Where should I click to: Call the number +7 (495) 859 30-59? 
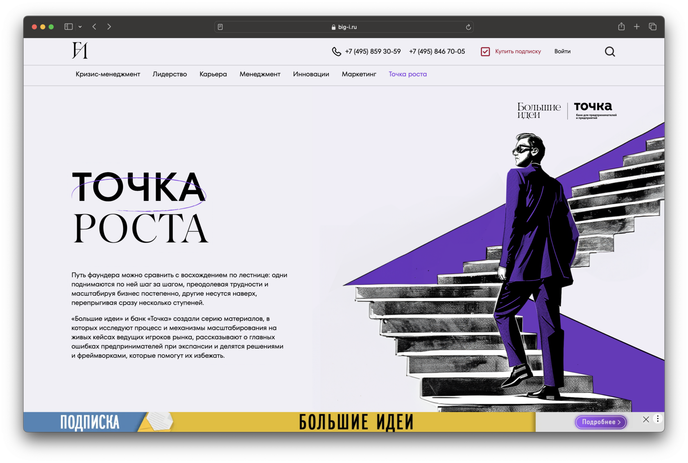tap(373, 52)
